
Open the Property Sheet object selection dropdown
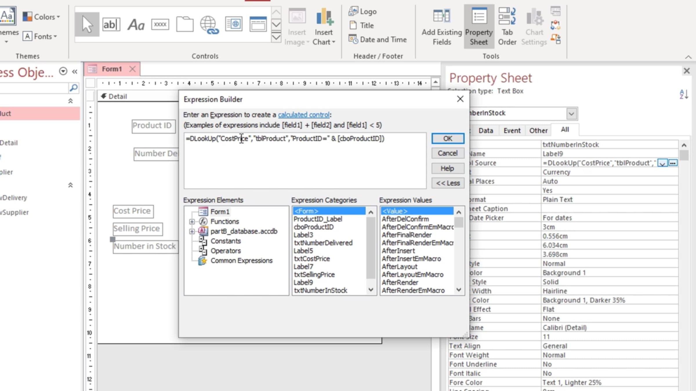click(x=571, y=114)
